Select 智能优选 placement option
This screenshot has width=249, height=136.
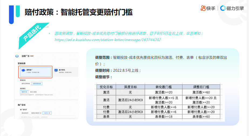click(24, 92)
